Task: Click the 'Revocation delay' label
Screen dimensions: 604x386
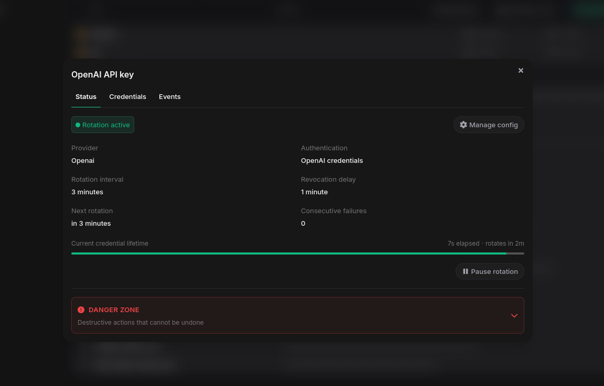Action: coord(328,179)
